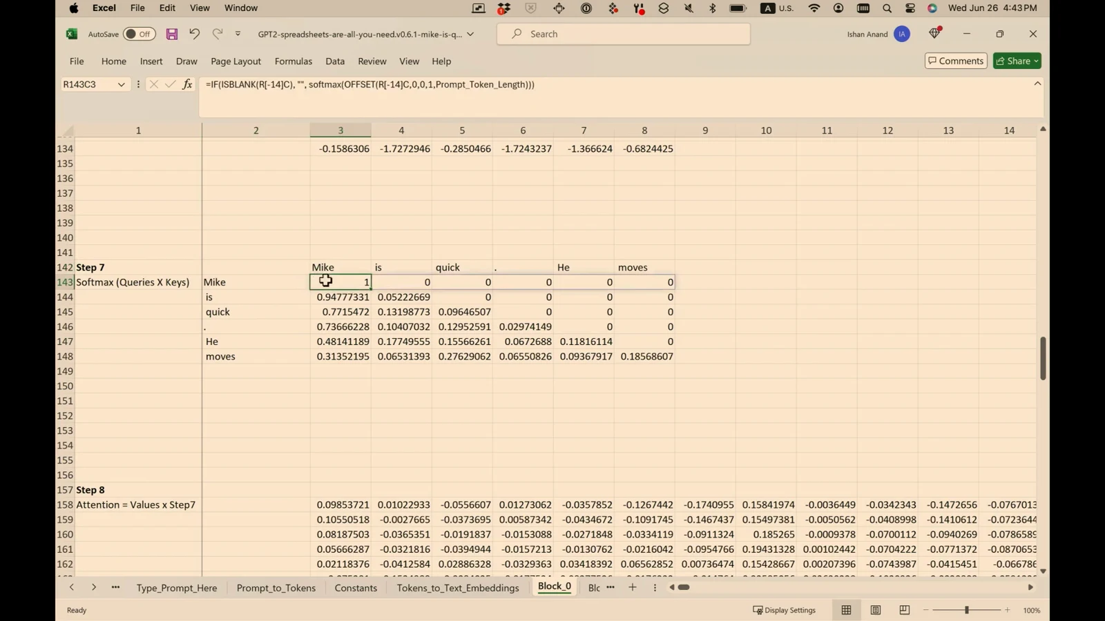Switch to Page Layout view icon

[876, 611]
